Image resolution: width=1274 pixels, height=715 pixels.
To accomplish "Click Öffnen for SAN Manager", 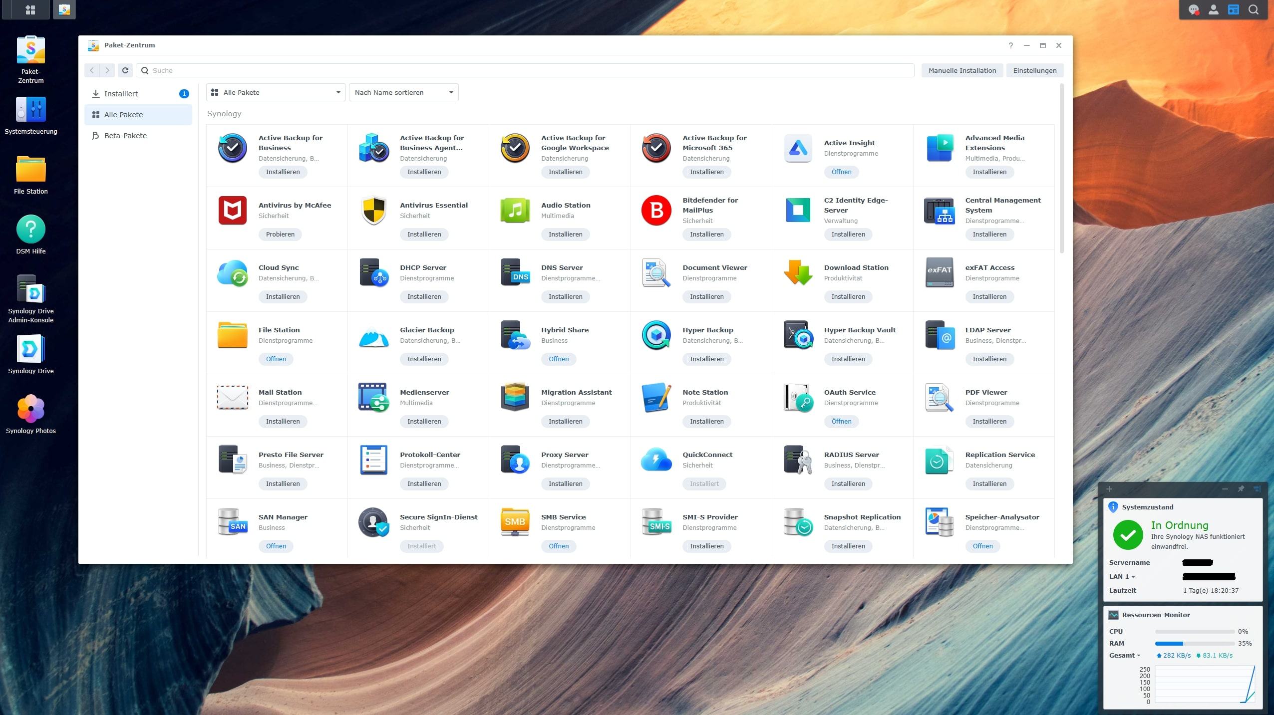I will 276,546.
